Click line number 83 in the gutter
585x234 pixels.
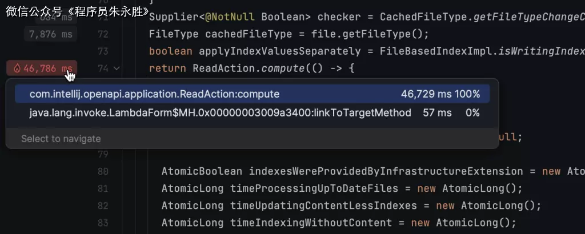coord(103,223)
